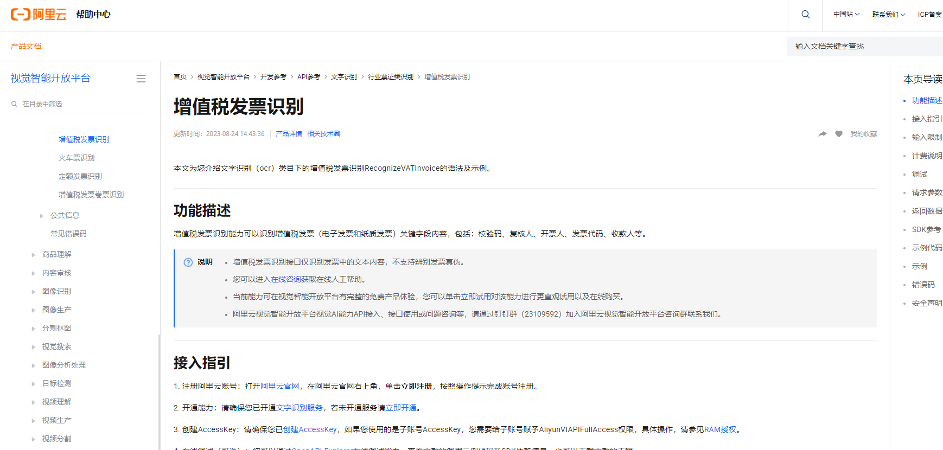Open the 文字识别服务 link
Screen dimensions: 943x450
[300, 408]
